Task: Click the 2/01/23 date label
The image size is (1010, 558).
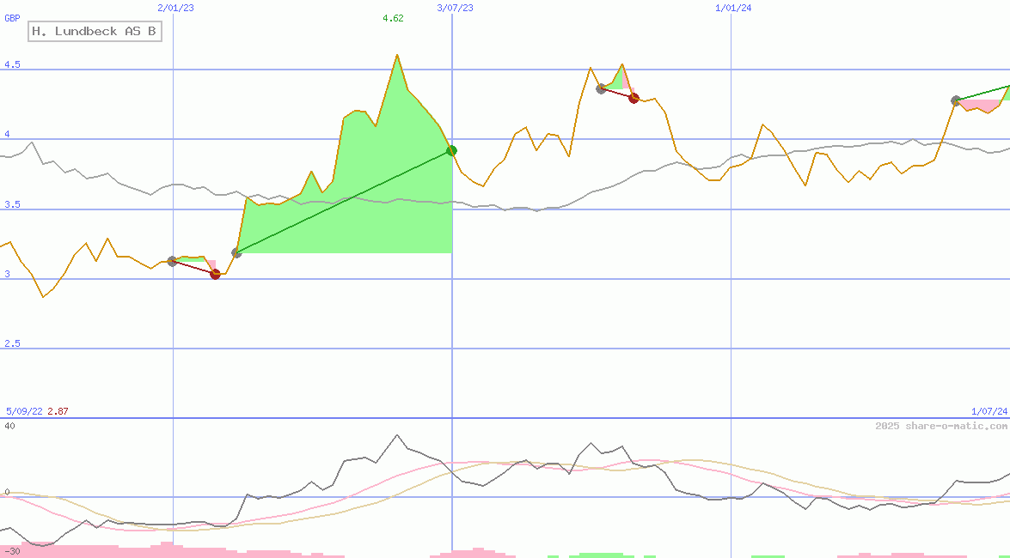Action: (x=175, y=8)
